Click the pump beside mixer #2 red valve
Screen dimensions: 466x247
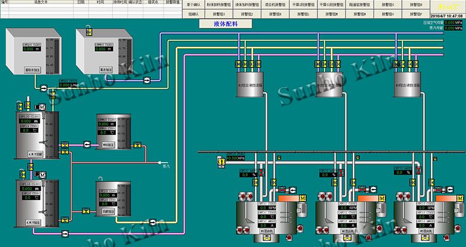pyautogui.click(x=373, y=189)
